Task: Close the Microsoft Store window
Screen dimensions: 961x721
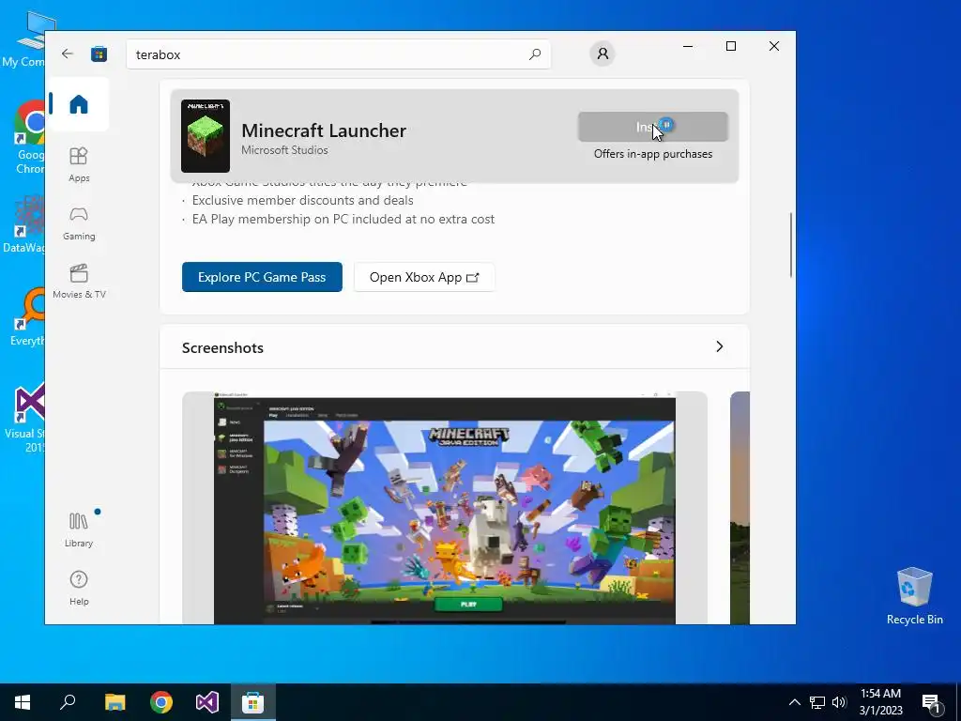Action: pyautogui.click(x=774, y=46)
